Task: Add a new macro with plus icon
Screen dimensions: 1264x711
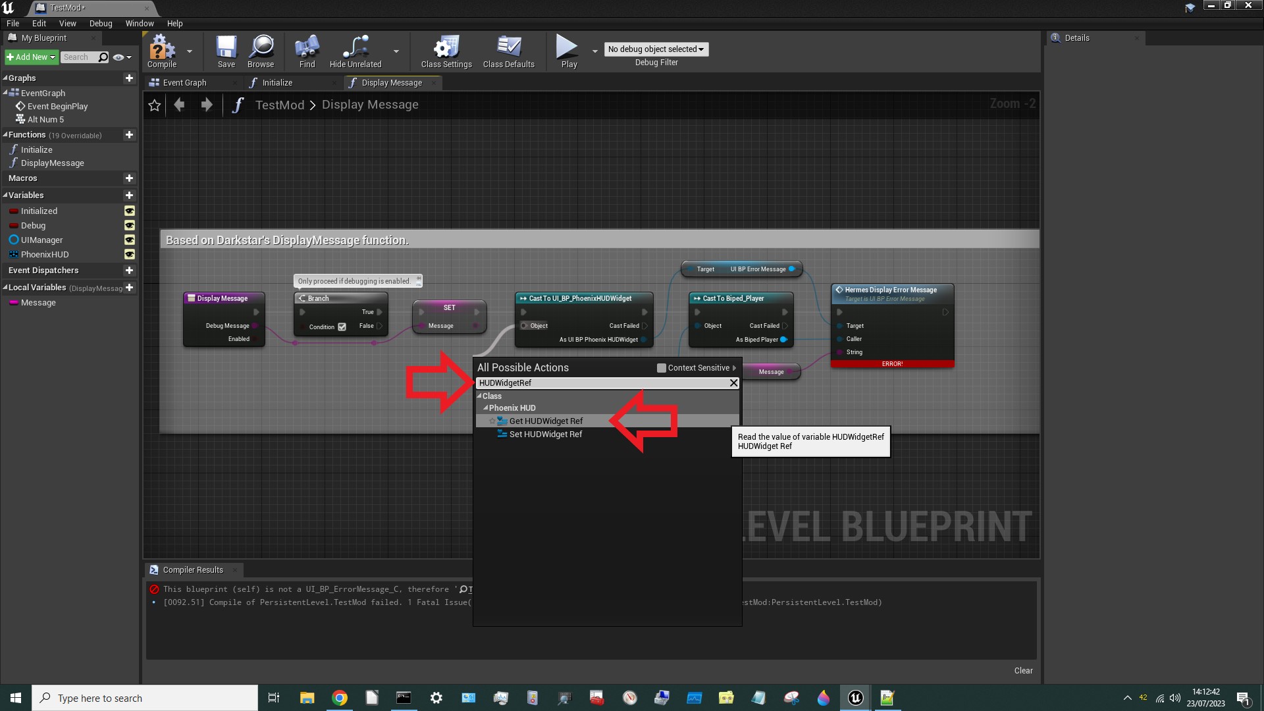Action: pyautogui.click(x=129, y=178)
